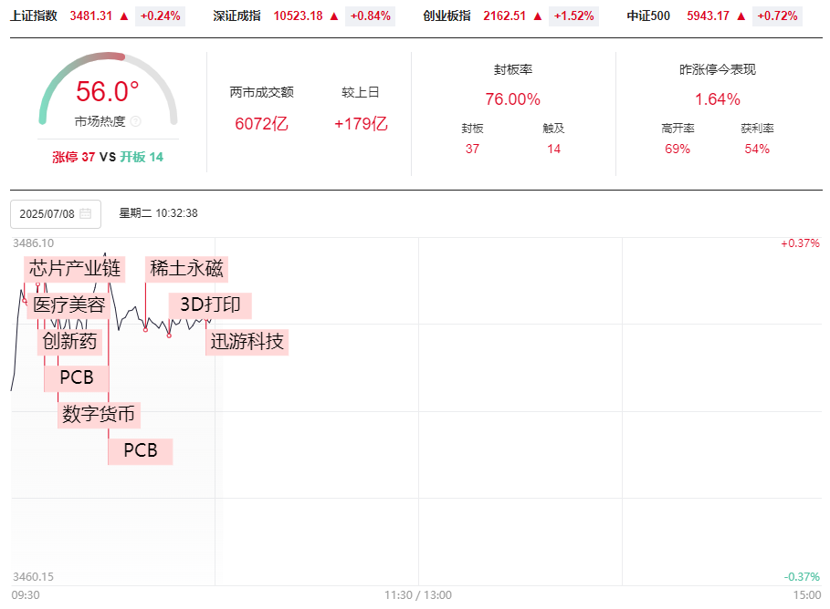The width and height of the screenshot is (830, 609).
Task: Open the 2025/07/08 date picker
Action: [x=56, y=214]
